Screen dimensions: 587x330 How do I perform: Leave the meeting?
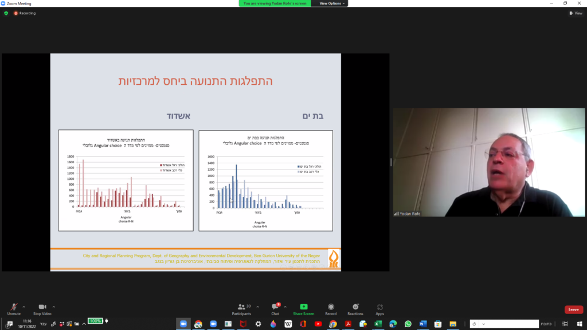click(573, 309)
